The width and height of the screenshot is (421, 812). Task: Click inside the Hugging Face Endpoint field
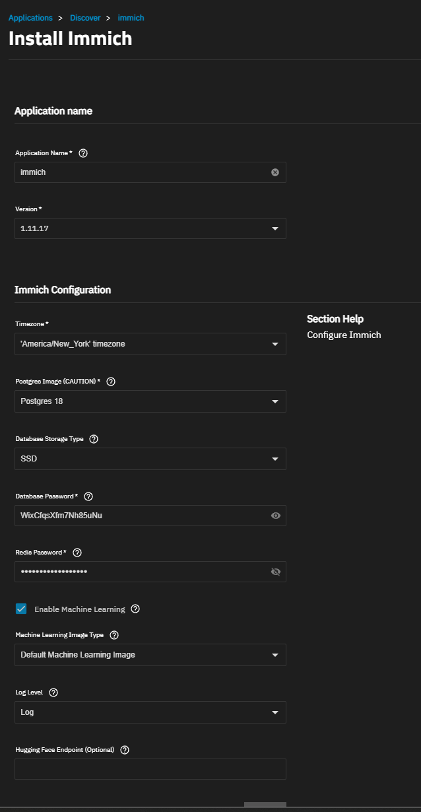click(x=150, y=768)
